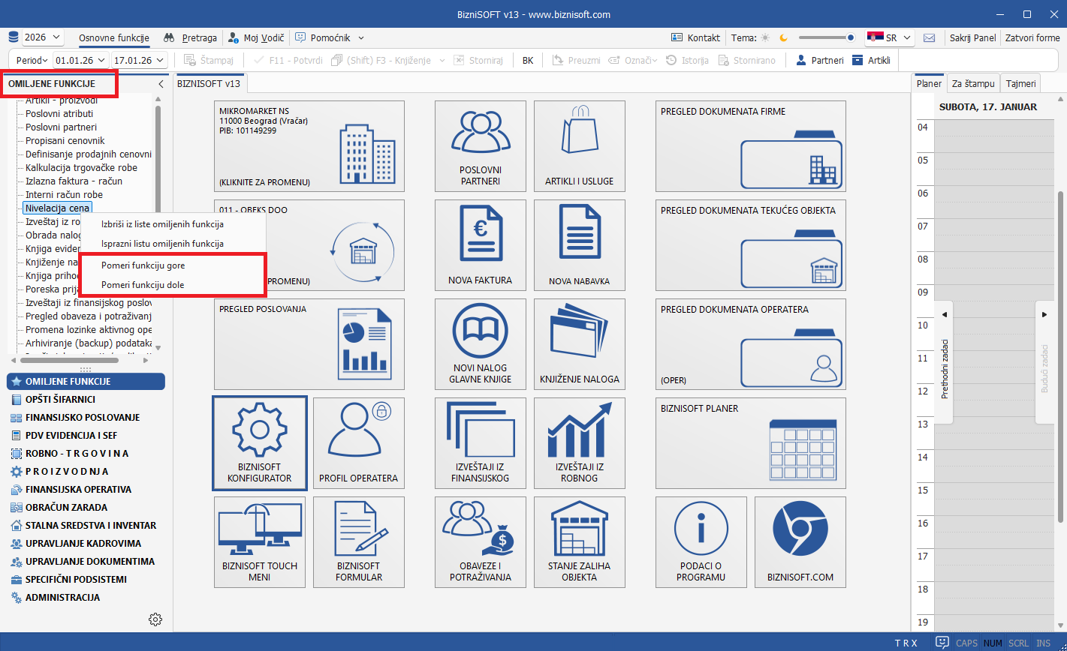Open the 2026 year dropdown
This screenshot has width=1067, height=651.
(43, 37)
